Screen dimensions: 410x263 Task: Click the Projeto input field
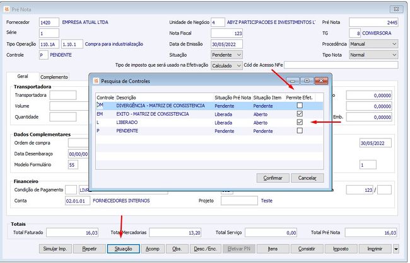click(239, 201)
